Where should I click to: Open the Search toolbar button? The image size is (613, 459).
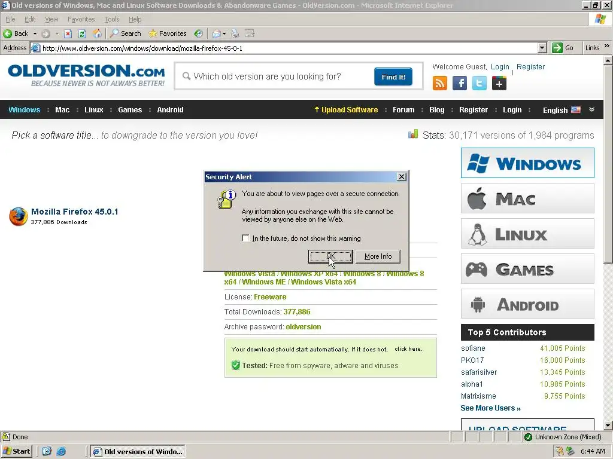tap(126, 33)
